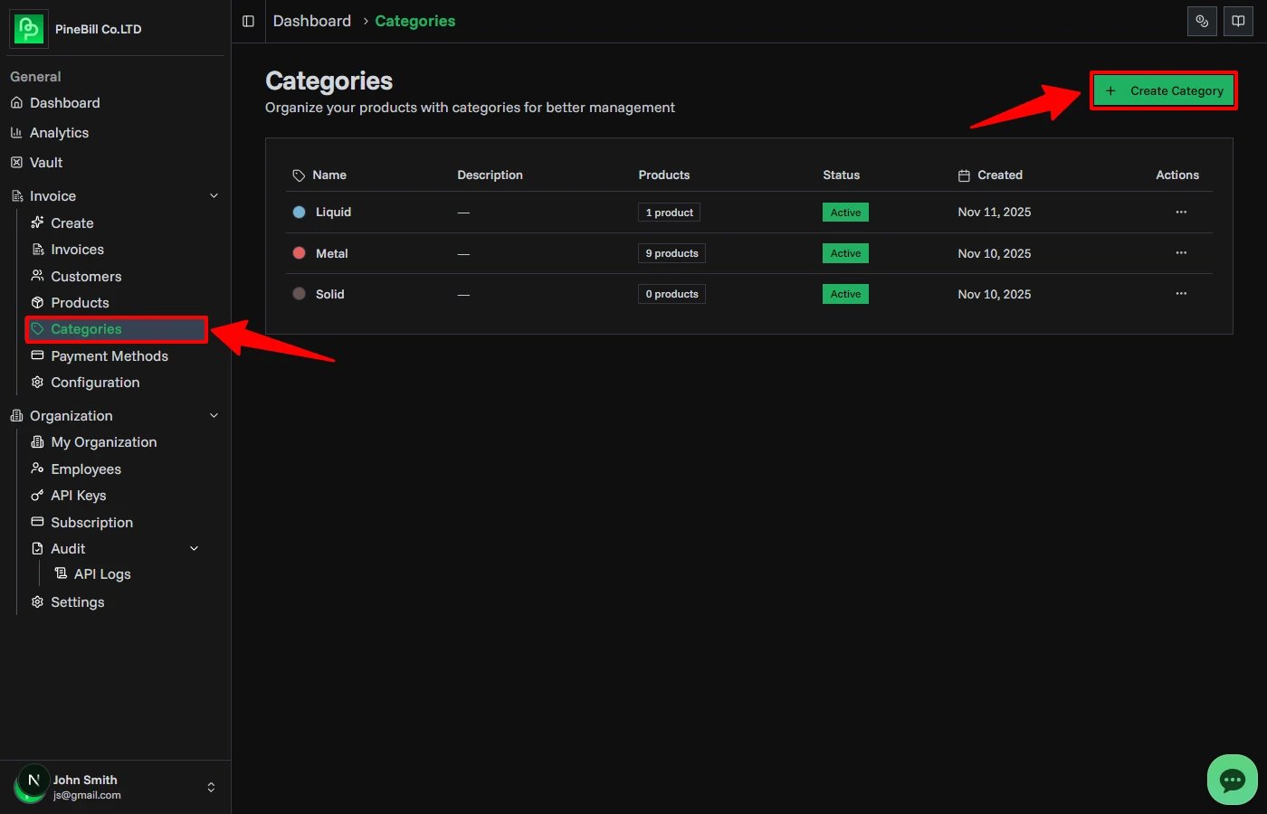This screenshot has height=814, width=1267.
Task: Open the Analytics icon in the sidebar
Action: [x=17, y=132]
